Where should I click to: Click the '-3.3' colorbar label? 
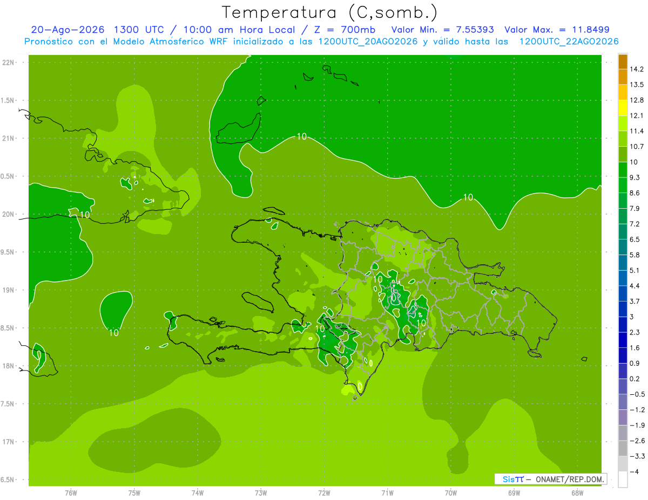637,456
